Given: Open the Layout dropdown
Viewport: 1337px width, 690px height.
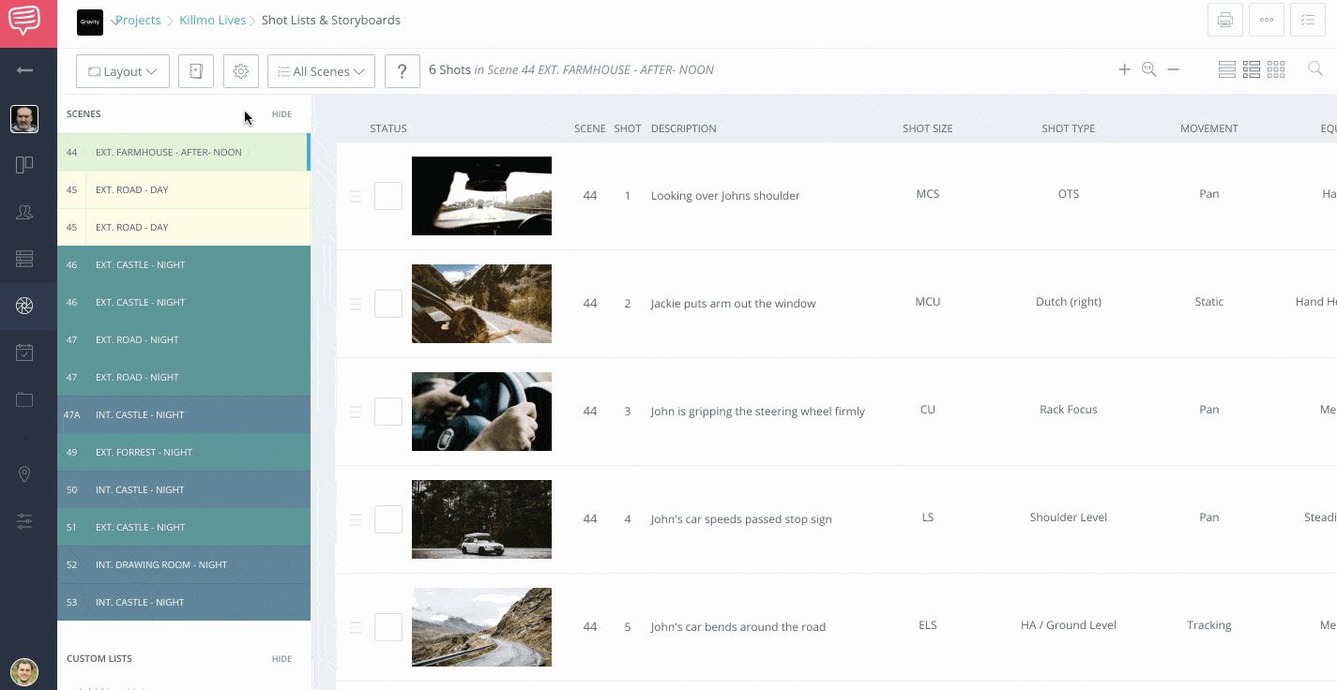Looking at the screenshot, I should click(x=122, y=70).
